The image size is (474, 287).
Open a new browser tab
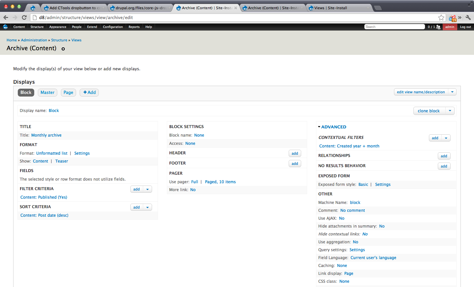[378, 8]
